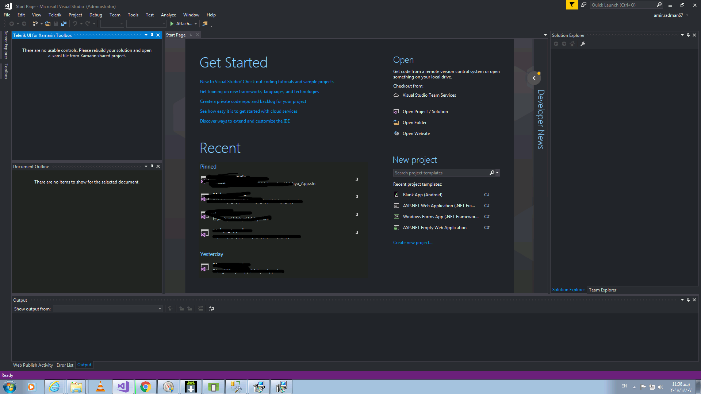The image size is (701, 394).
Task: Switch to the Team Explorer tab
Action: (602, 290)
